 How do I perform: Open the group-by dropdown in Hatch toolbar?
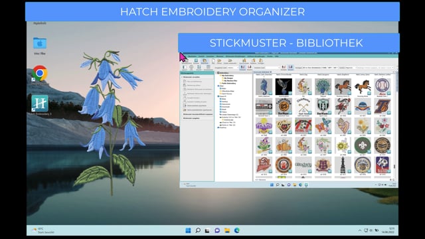click(232, 68)
